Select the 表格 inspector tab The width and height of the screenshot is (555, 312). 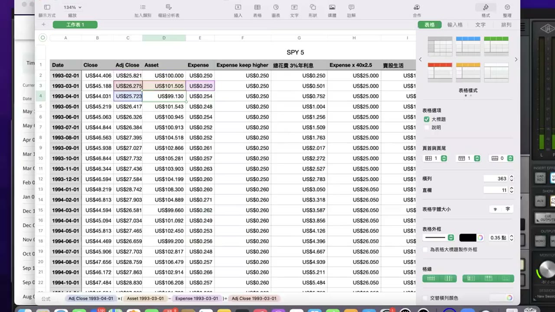point(429,25)
